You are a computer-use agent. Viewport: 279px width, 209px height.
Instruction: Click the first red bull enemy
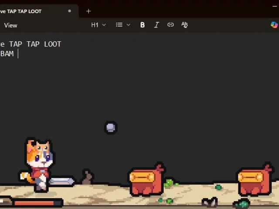(146, 179)
